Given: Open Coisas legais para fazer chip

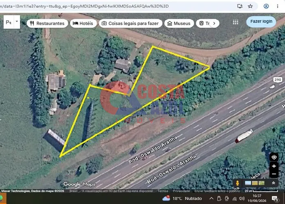Looking at the screenshot, I should click(x=130, y=23).
